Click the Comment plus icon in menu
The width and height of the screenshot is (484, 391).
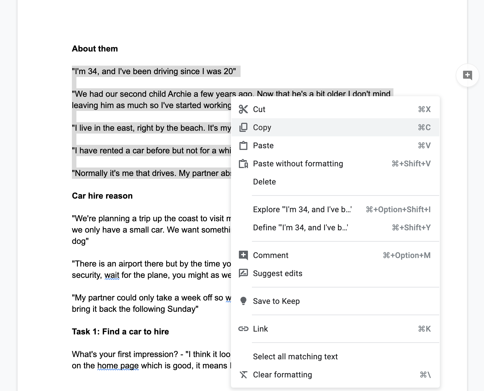click(x=243, y=255)
